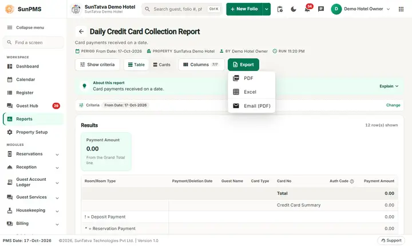This screenshot has width=412, height=246.
Task: Expand the Reception module
Action: 33,167
